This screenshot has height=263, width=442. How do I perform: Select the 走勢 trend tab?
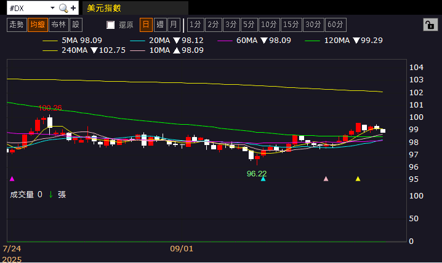[17, 25]
